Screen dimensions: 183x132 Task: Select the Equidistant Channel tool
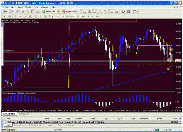tap(30, 16)
